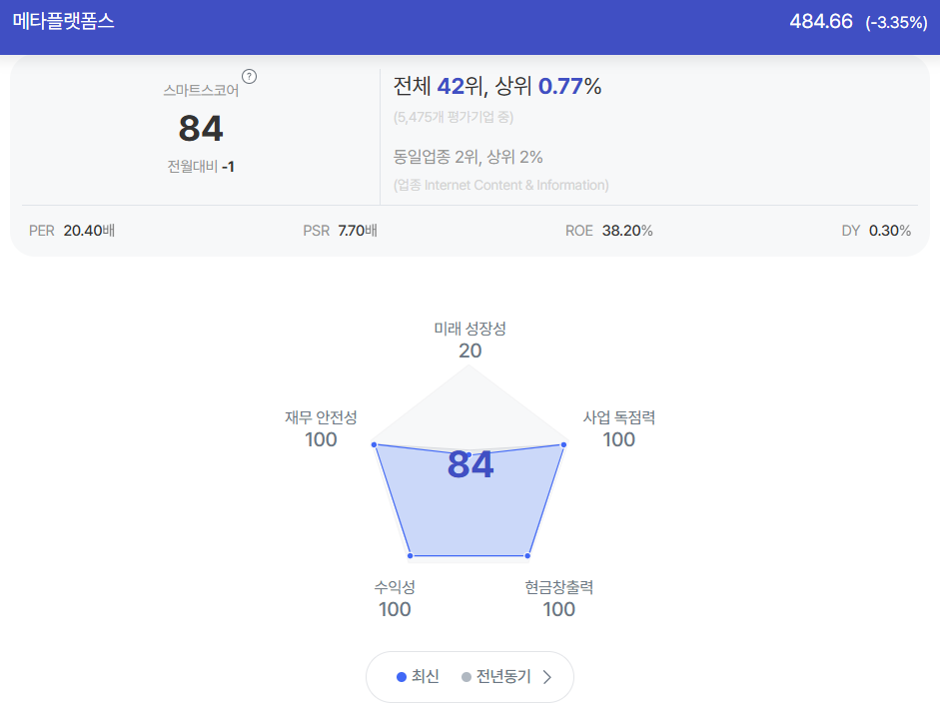Click the 현금창출력 axis label
The width and height of the screenshot is (940, 707).
pyautogui.click(x=558, y=587)
